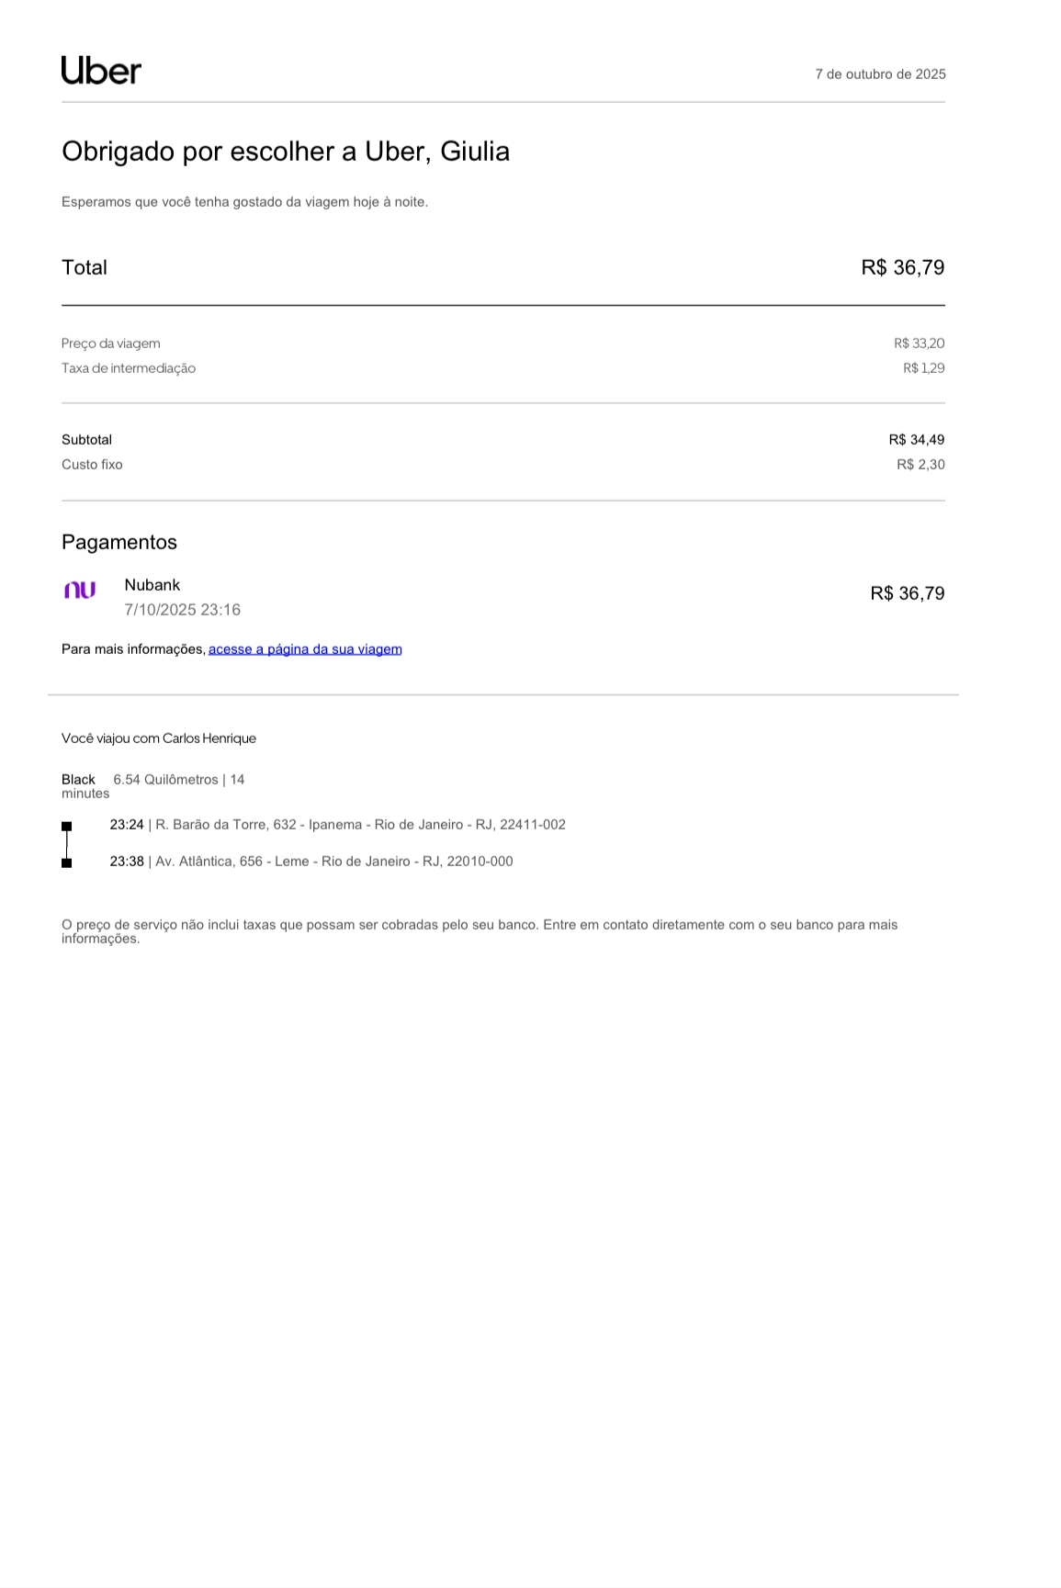The height and width of the screenshot is (1588, 1061).
Task: Select the 'Obrigado por escolher a Uber, Giulia' heading
Action: (x=285, y=152)
